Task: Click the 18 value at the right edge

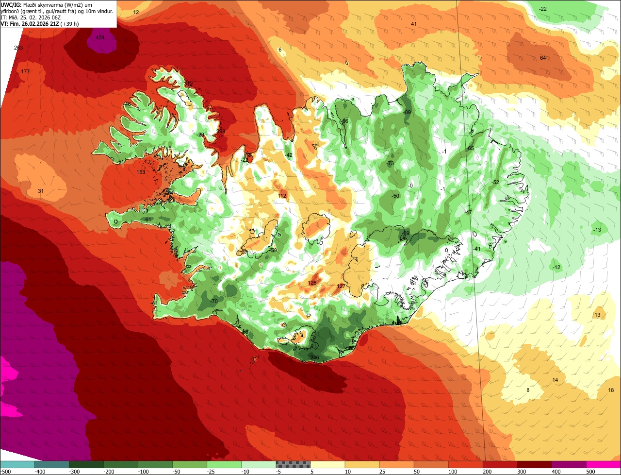Action: point(611,390)
